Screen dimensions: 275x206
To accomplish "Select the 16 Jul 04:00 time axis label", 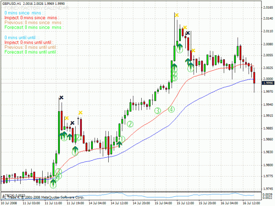I will 229,203.
